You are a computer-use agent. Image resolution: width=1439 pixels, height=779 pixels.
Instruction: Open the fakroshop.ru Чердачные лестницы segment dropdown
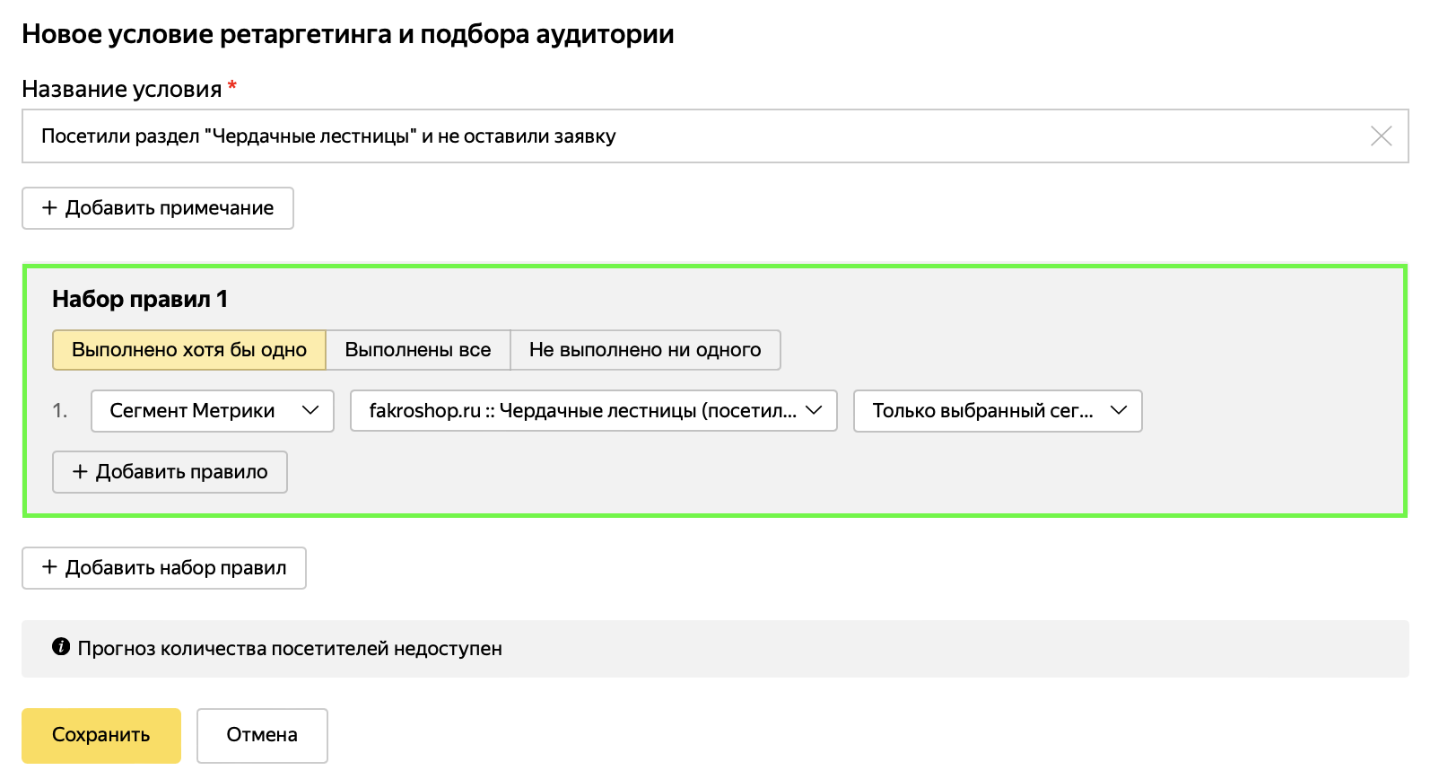click(594, 411)
